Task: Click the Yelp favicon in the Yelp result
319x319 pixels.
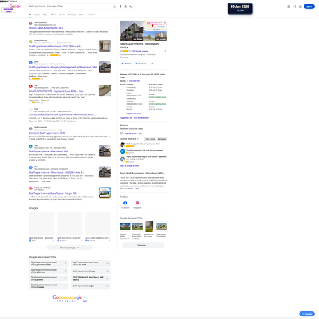Action: [x=31, y=86]
